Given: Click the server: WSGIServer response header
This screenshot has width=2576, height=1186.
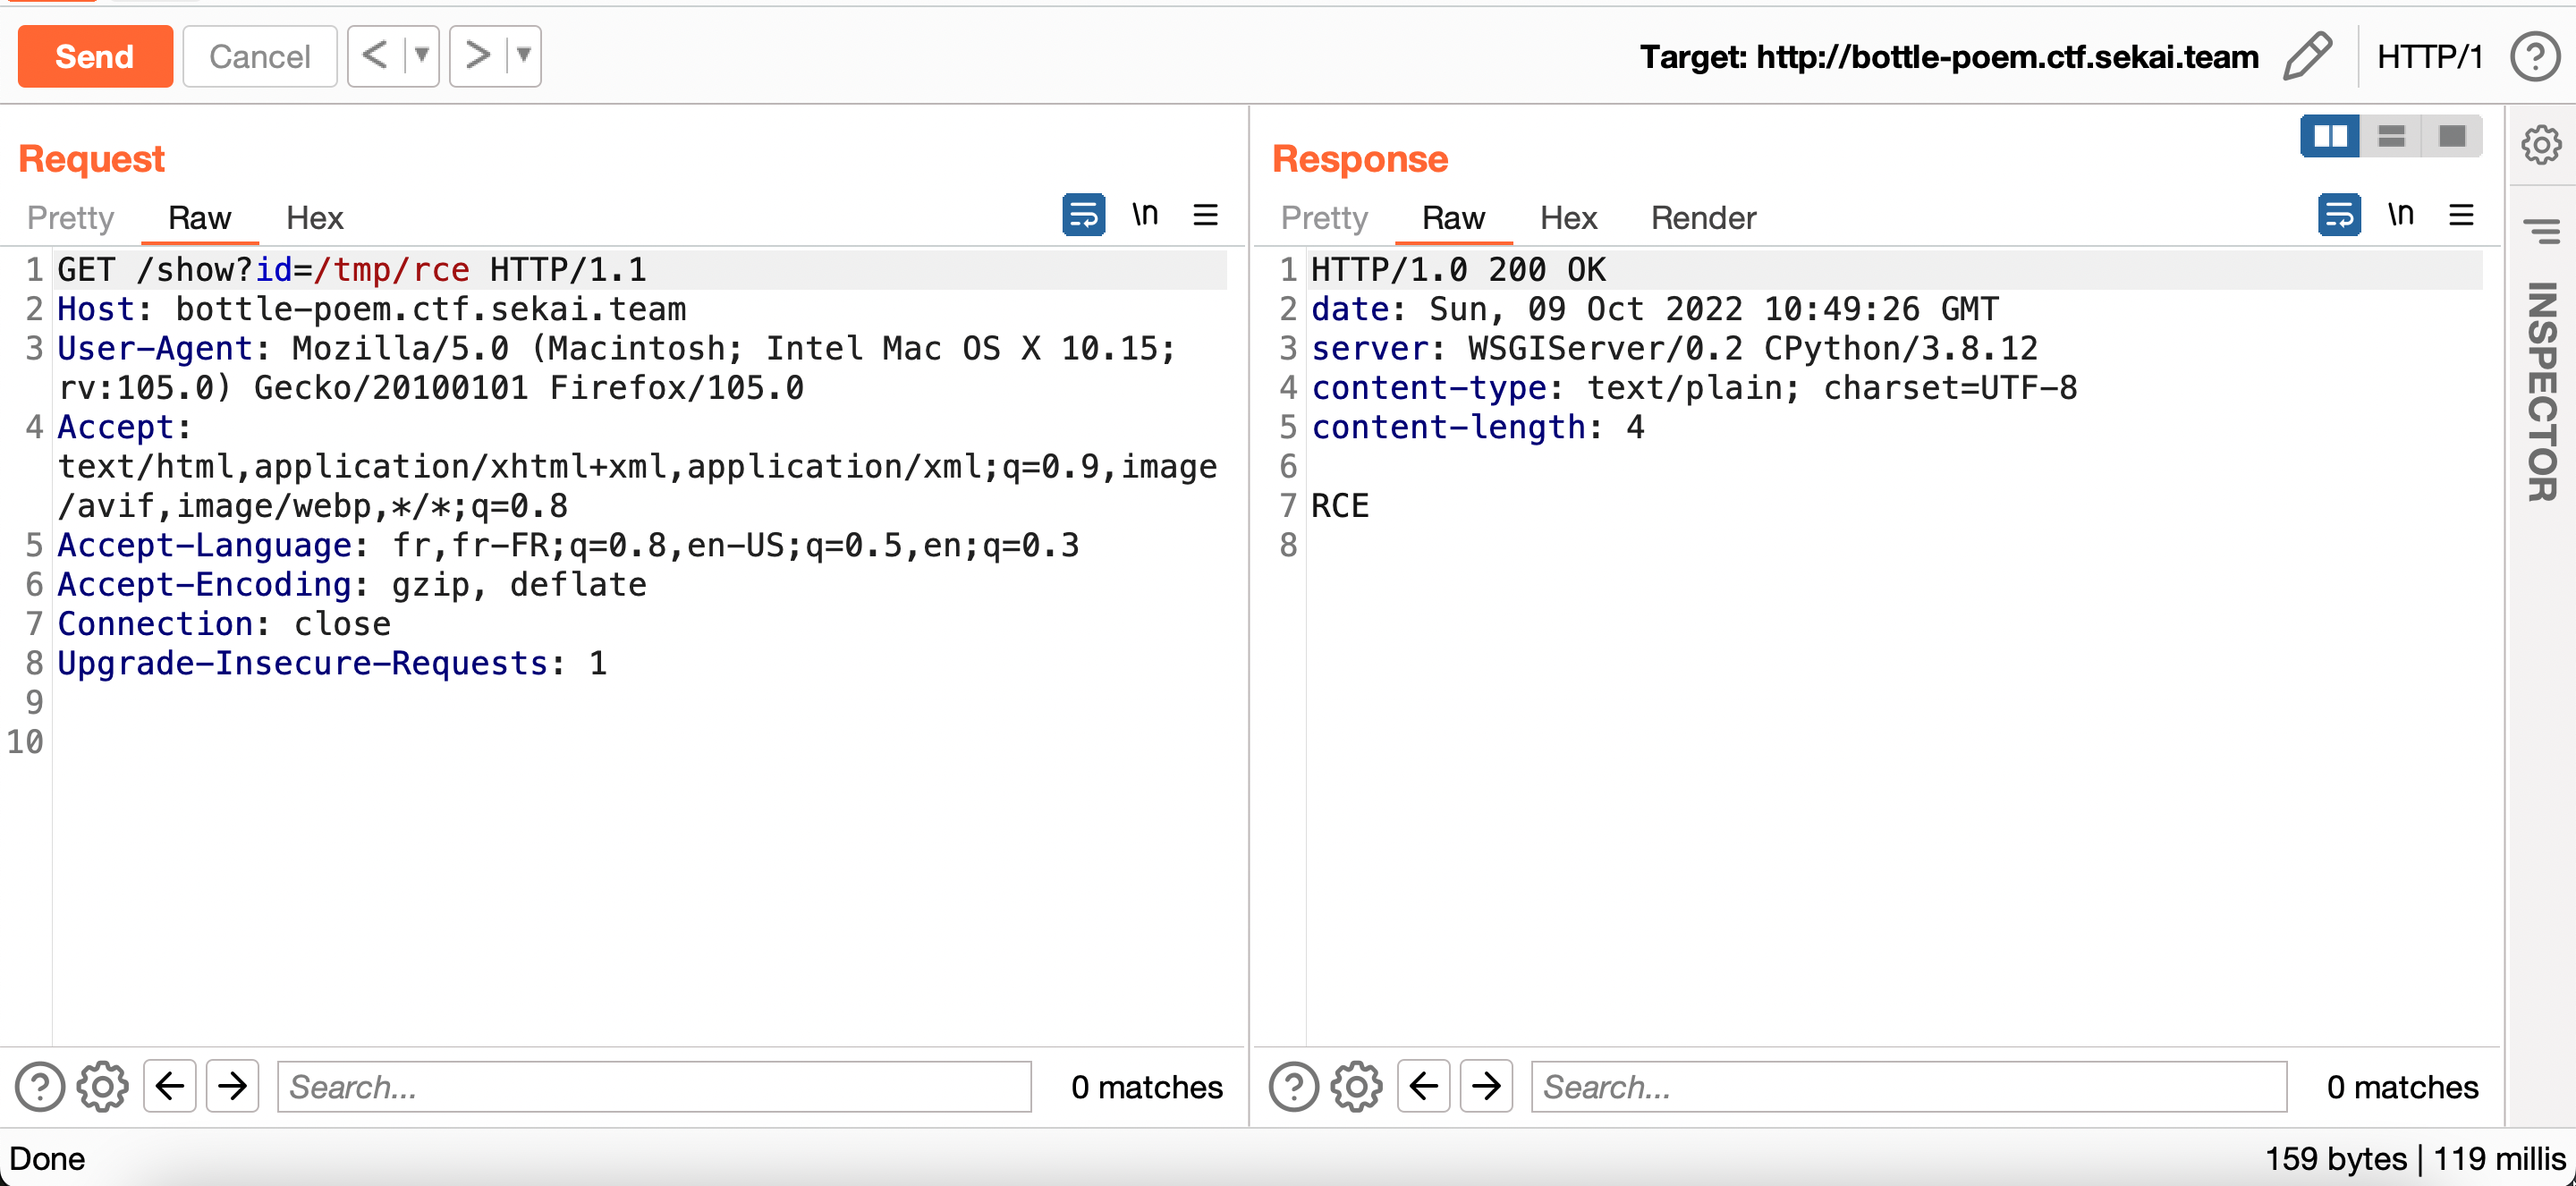Looking at the screenshot, I should [1674, 348].
